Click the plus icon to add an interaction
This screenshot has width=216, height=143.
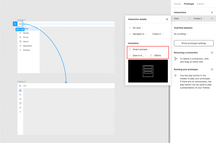tap(212, 12)
